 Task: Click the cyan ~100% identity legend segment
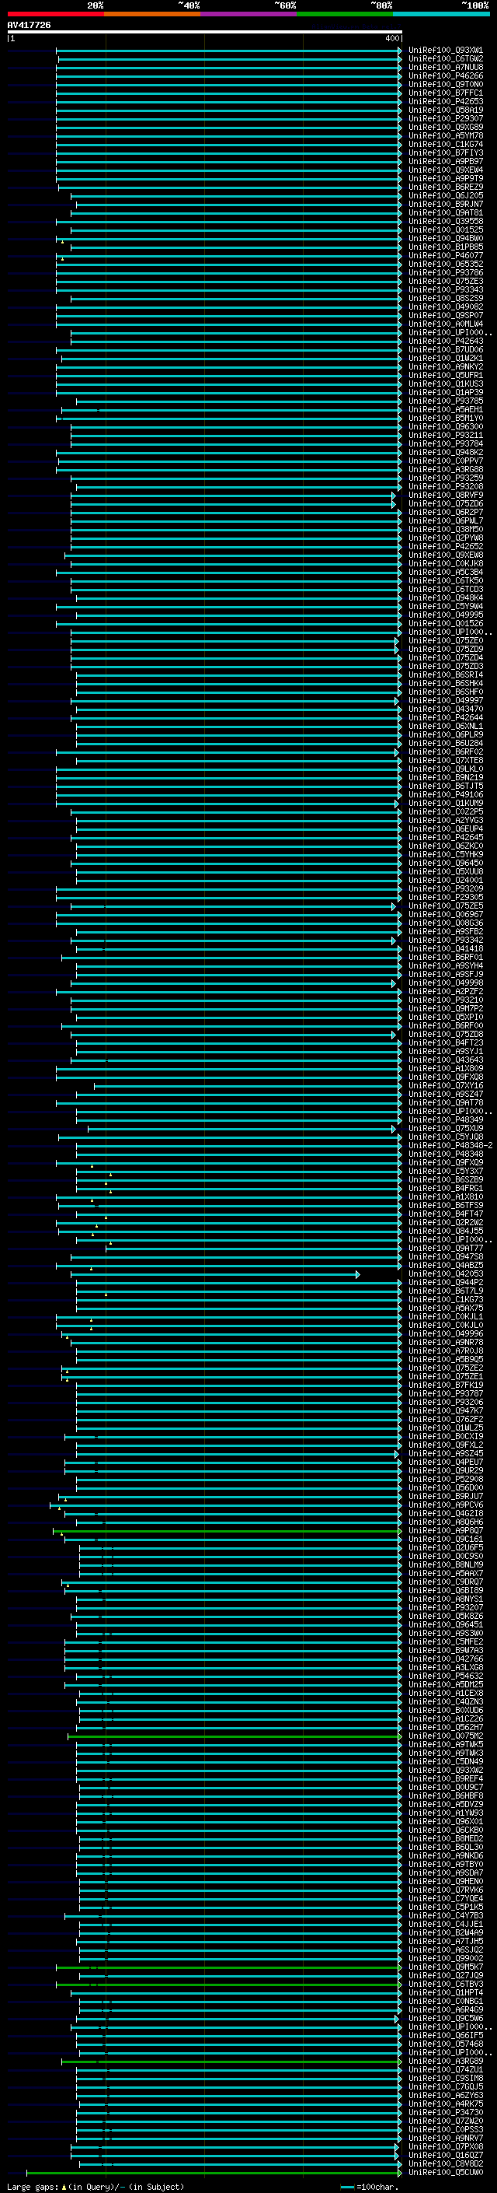441,14
